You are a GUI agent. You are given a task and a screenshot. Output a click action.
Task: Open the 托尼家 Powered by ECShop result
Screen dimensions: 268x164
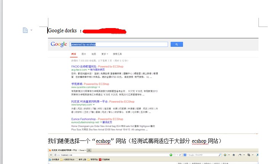[103, 102]
